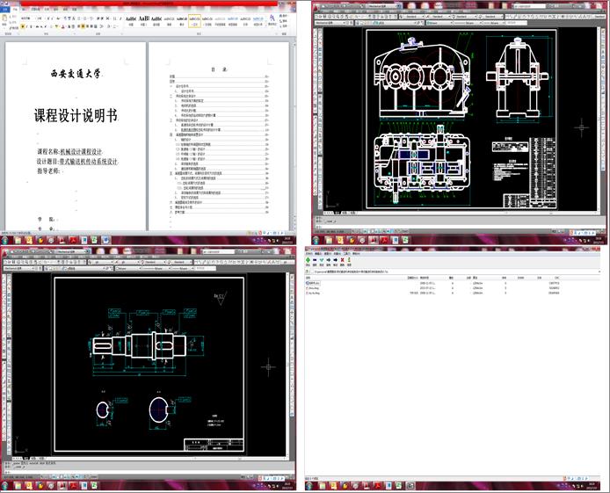
Task: Click the blue Extract minus icon in 7-Zip
Action: 316,260
